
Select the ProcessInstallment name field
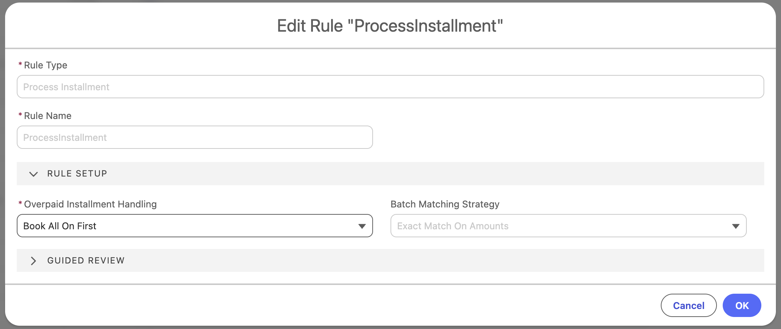pos(195,137)
